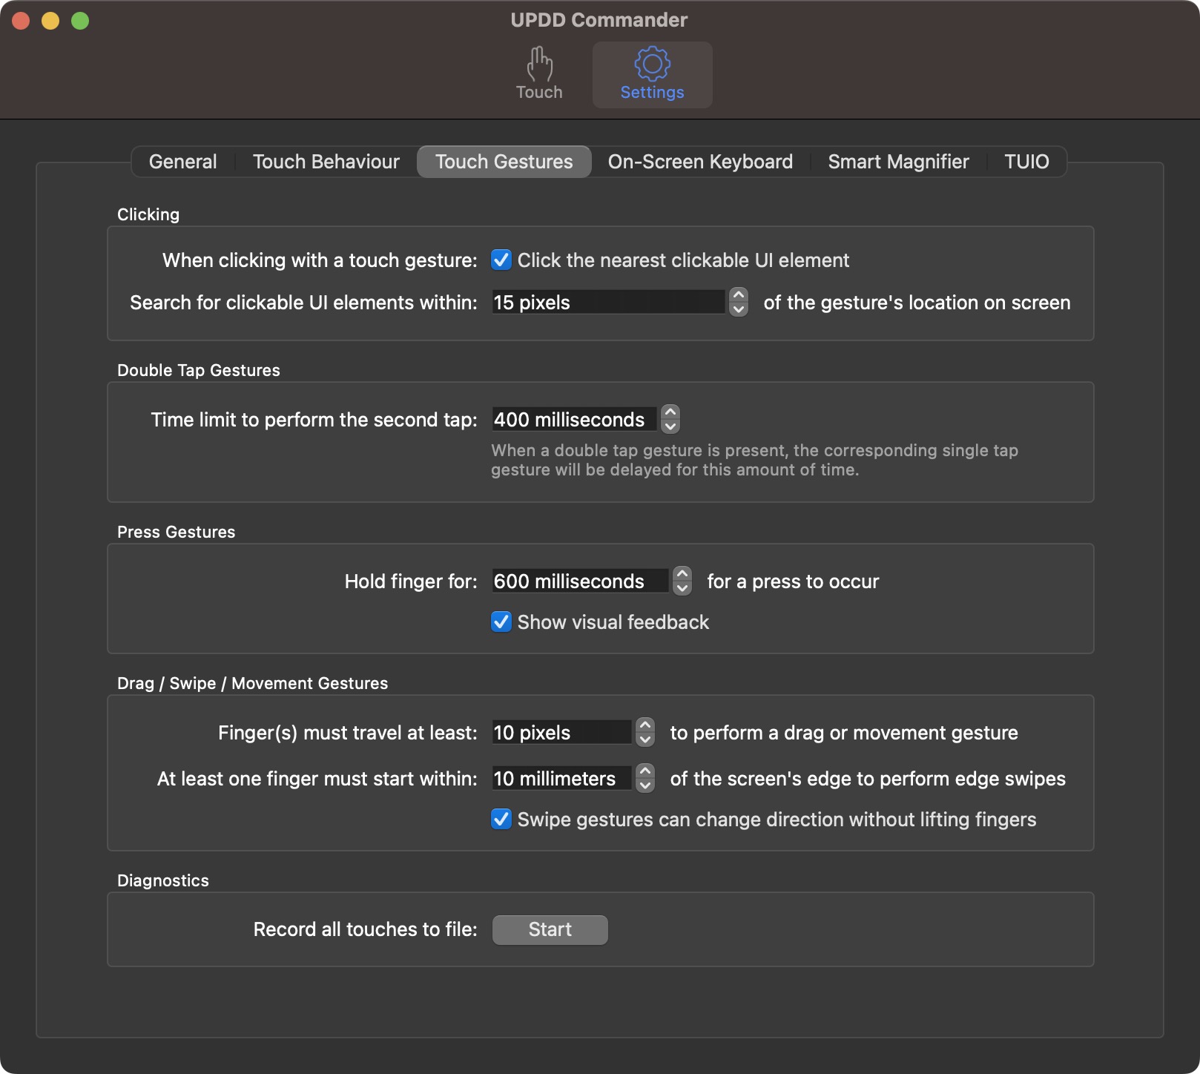1200x1074 pixels.
Task: Click the 'Double Tap Gestures' heading
Action: [x=199, y=370]
